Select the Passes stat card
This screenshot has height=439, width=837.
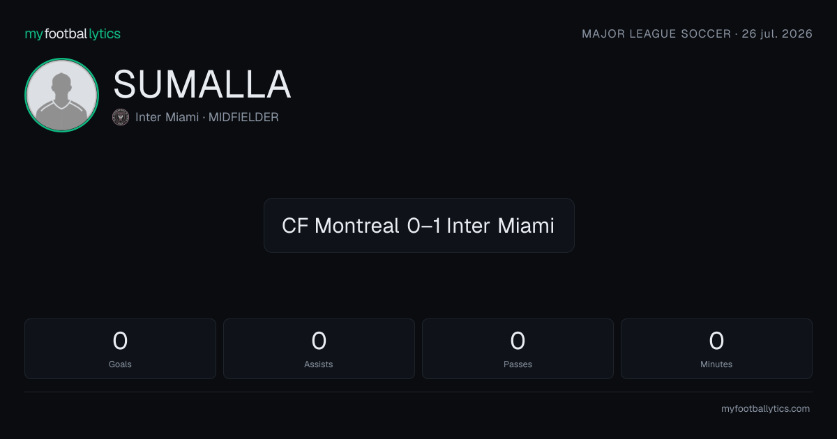pos(518,348)
